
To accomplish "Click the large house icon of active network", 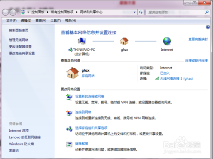I will pyautogui.click(x=72, y=73).
